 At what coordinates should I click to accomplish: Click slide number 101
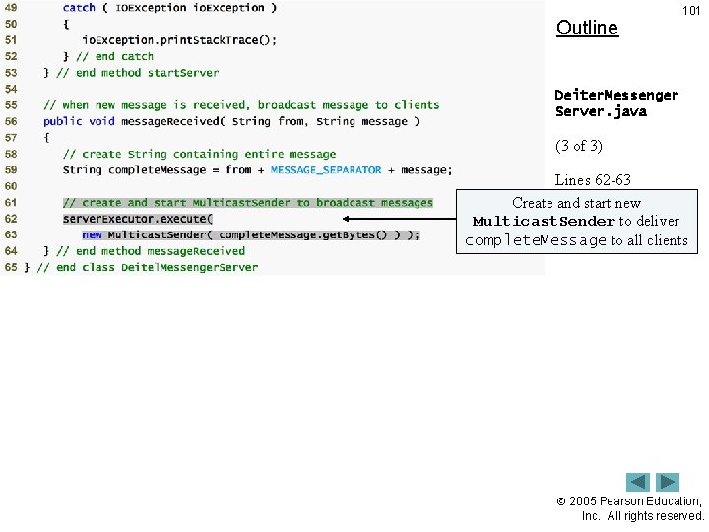pos(691,11)
